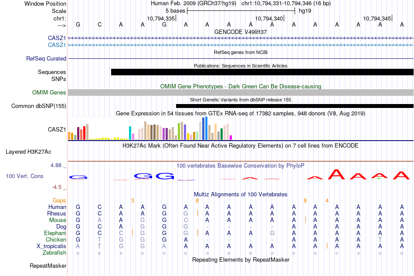This screenshot has height=276, width=414.
Task: Click the gray OMIM Genes item bar
Action: [241, 92]
